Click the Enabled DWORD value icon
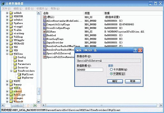 (44, 35)
